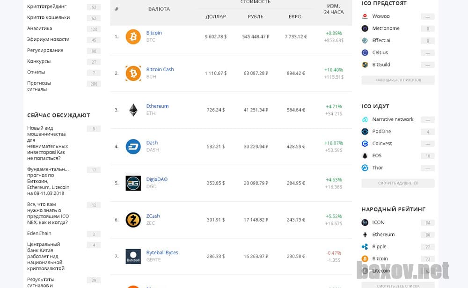Click the ZCash coin icon
This screenshot has width=468, height=288.
[133, 220]
